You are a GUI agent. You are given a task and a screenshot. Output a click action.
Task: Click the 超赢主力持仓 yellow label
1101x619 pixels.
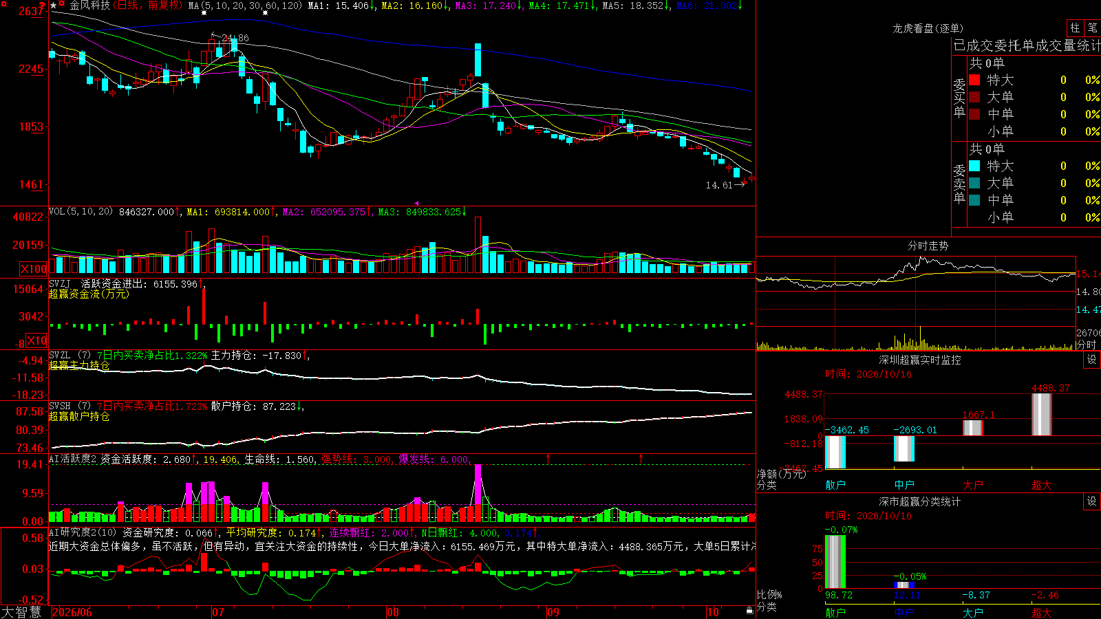79,365
